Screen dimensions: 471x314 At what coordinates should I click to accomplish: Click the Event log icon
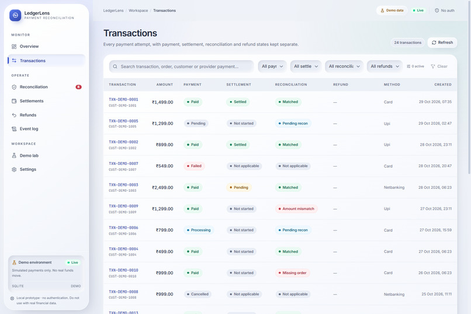coord(14,129)
